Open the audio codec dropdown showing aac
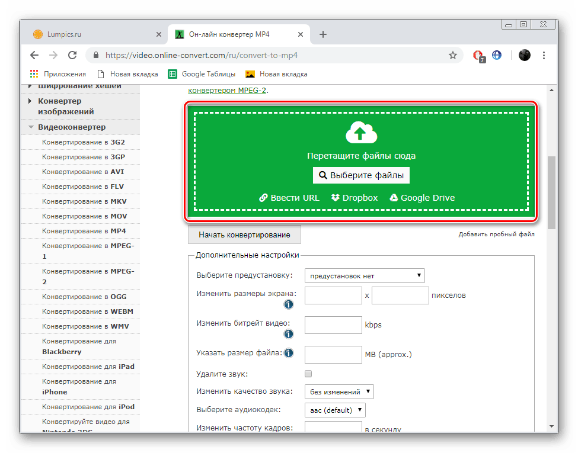 point(335,410)
